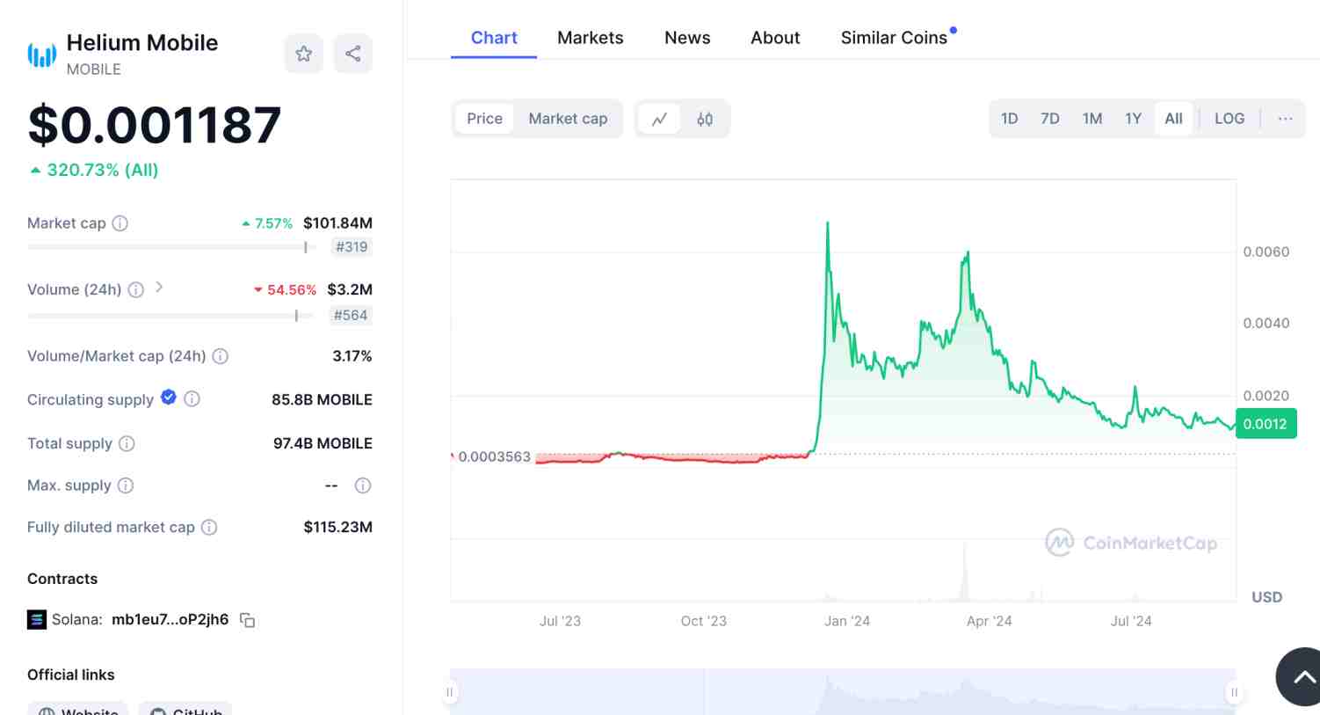Click the $115.23M fully diluted value
Screen dimensions: 1320x715
pyautogui.click(x=337, y=528)
